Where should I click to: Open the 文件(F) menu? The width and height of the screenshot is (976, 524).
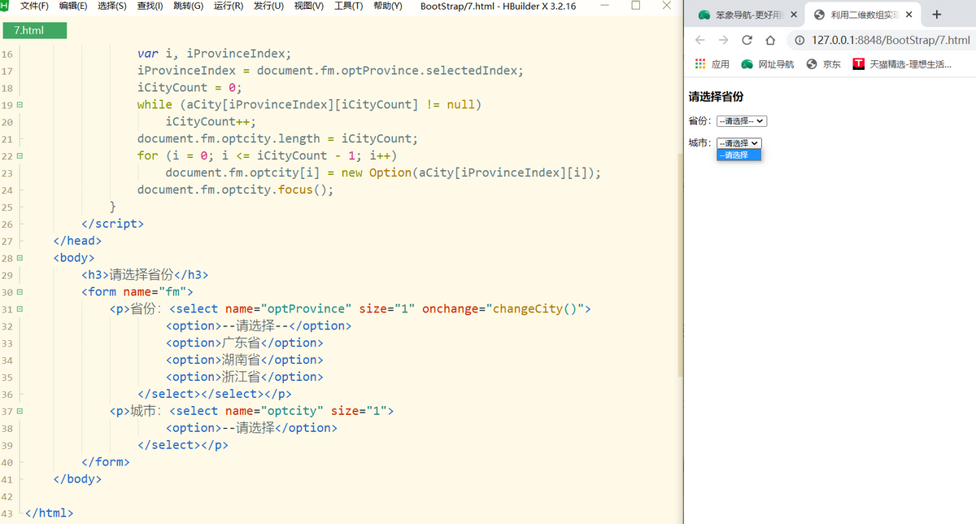click(34, 6)
